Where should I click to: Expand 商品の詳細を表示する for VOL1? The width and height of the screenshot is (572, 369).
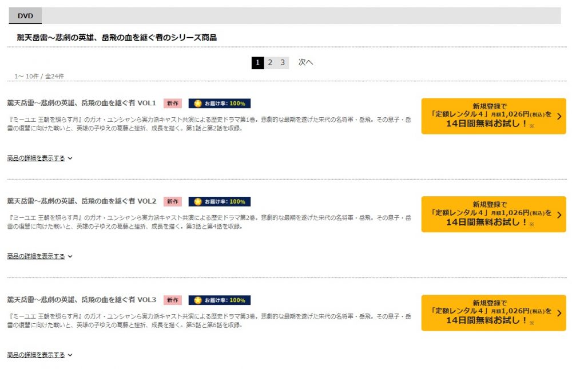[x=40, y=158]
